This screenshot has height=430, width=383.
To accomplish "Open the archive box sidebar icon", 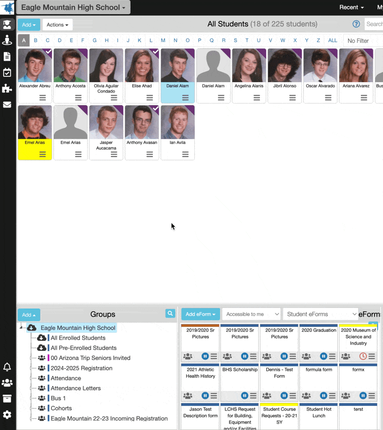I will (7, 399).
